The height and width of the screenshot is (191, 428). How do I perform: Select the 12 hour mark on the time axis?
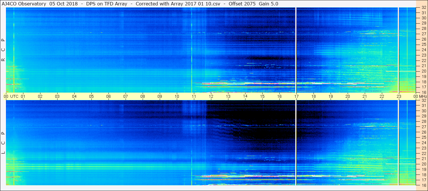coord(211,96)
